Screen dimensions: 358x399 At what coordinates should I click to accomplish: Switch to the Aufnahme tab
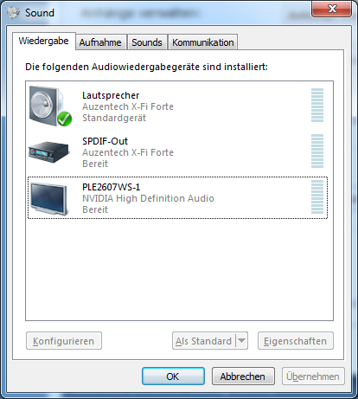point(100,42)
